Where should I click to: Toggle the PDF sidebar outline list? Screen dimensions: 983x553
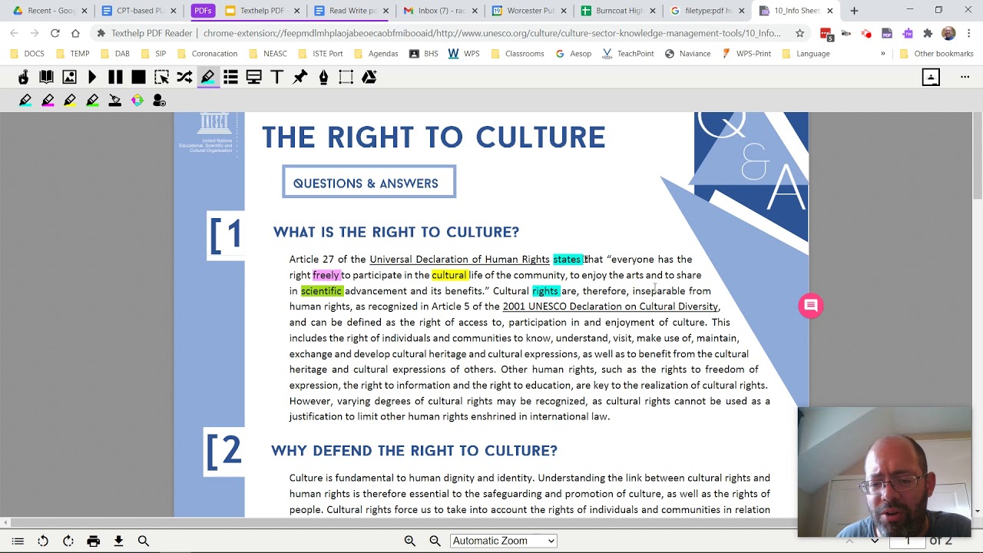(18, 541)
